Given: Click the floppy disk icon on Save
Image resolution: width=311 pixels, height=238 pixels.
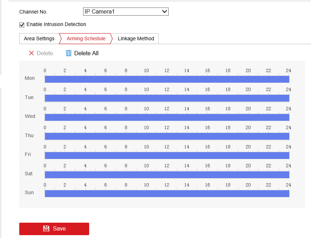Looking at the screenshot, I should point(46,228).
